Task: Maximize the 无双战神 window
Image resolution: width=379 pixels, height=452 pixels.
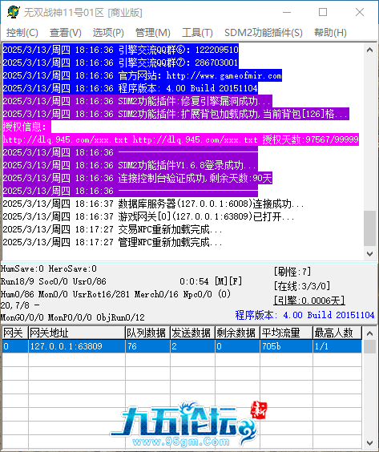Action: 323,12
